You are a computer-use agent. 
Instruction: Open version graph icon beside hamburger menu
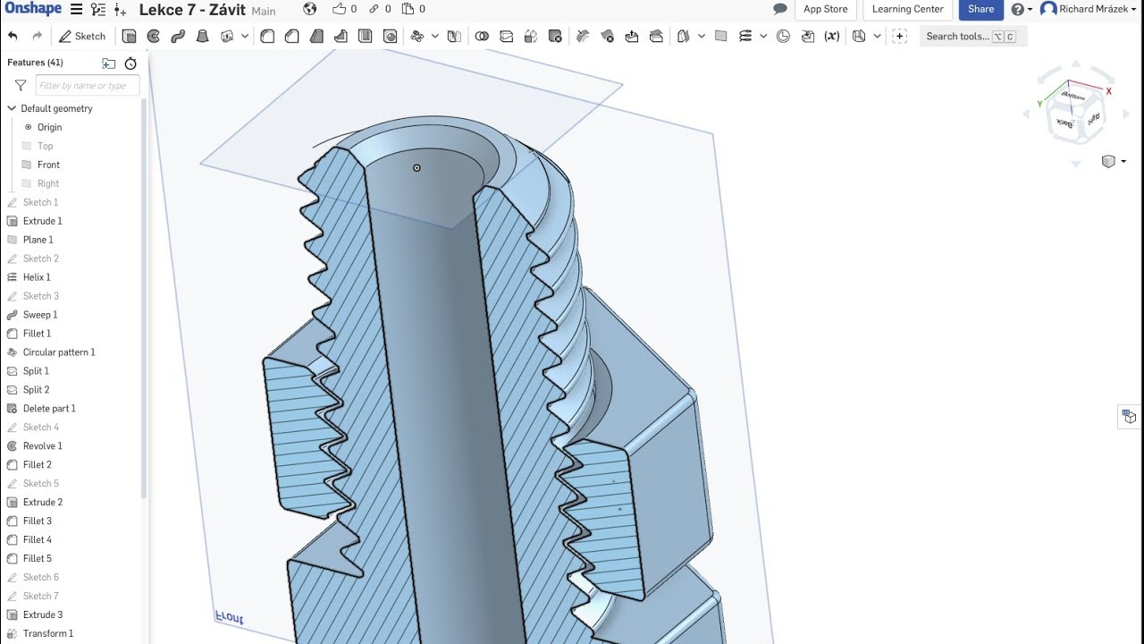pyautogui.click(x=98, y=9)
